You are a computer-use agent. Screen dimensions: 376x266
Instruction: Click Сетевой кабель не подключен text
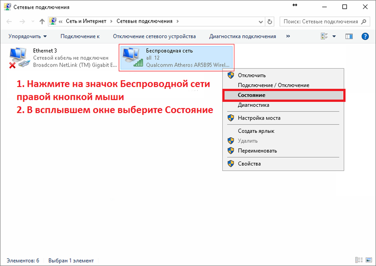(71, 58)
